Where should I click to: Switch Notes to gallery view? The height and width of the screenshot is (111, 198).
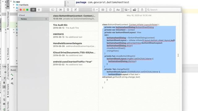pyautogui.click(x=39, y=10)
